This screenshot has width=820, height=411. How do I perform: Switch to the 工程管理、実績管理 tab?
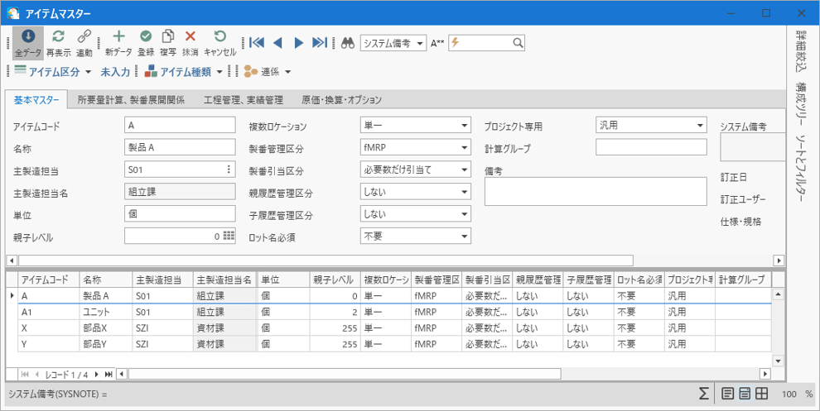(243, 100)
